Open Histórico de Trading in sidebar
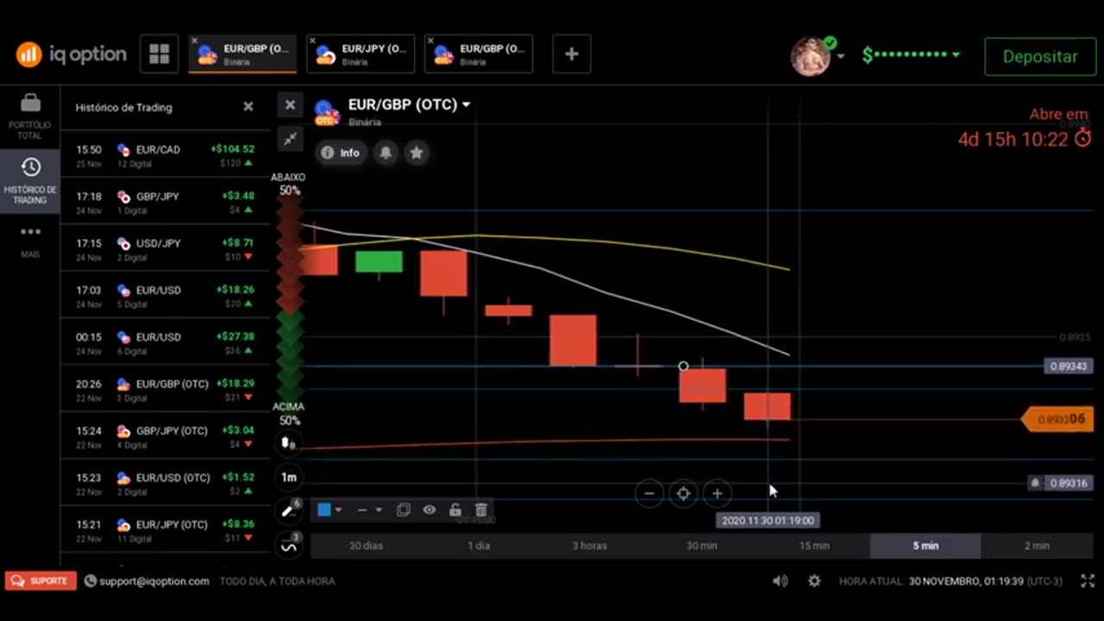1104x621 pixels. (29, 180)
